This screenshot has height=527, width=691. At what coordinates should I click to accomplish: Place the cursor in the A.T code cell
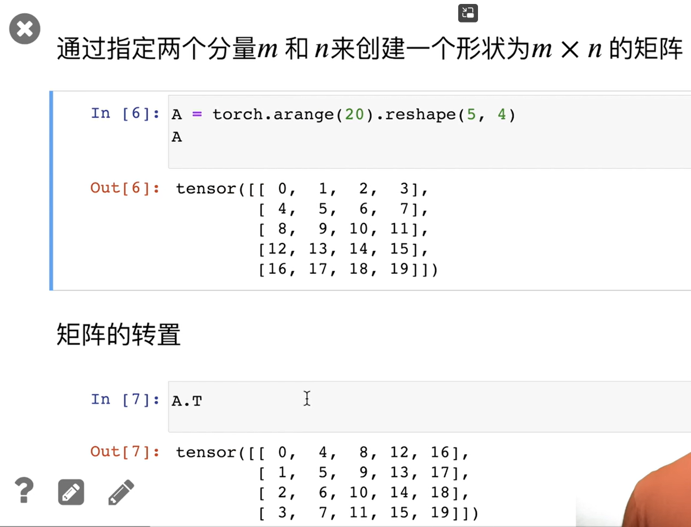429,407
